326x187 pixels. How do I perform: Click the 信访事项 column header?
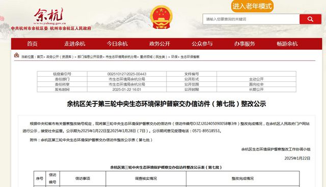coord(83,178)
